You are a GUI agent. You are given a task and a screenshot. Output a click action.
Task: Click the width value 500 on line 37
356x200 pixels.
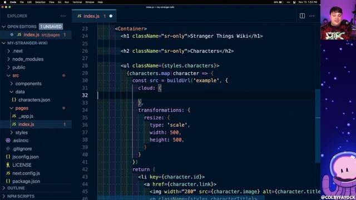pyautogui.click(x=174, y=132)
